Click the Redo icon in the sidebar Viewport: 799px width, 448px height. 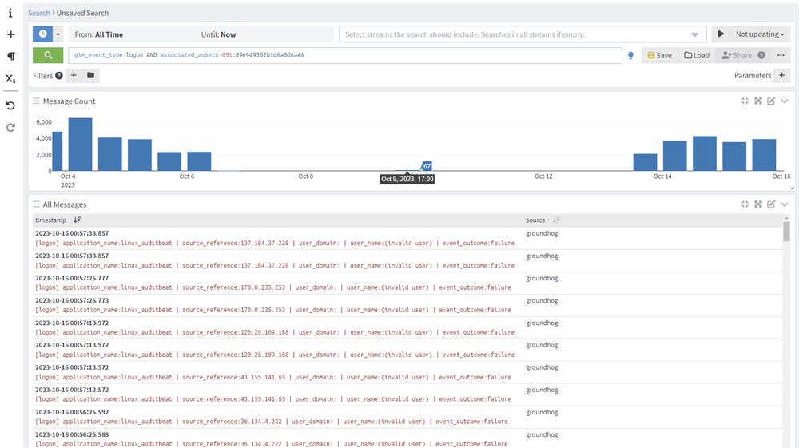[x=10, y=128]
